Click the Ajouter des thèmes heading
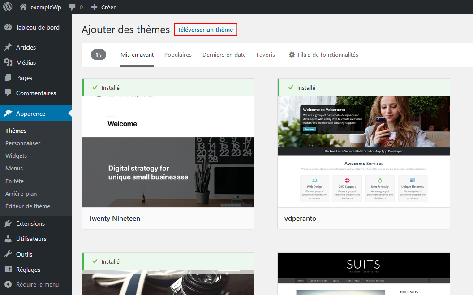The height and width of the screenshot is (295, 473). point(126,29)
